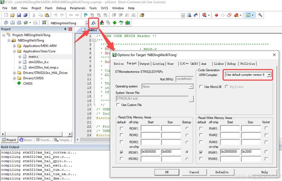
Task: Click the Paste clipboard icon
Action: [x=47, y=15]
